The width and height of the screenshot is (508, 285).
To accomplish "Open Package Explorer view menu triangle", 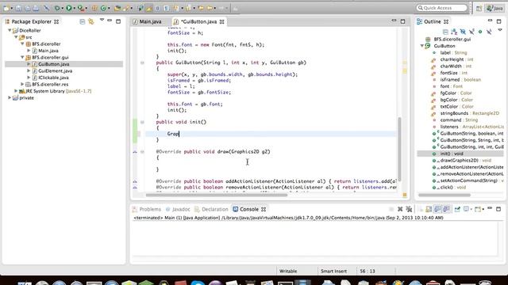I will point(102,21).
